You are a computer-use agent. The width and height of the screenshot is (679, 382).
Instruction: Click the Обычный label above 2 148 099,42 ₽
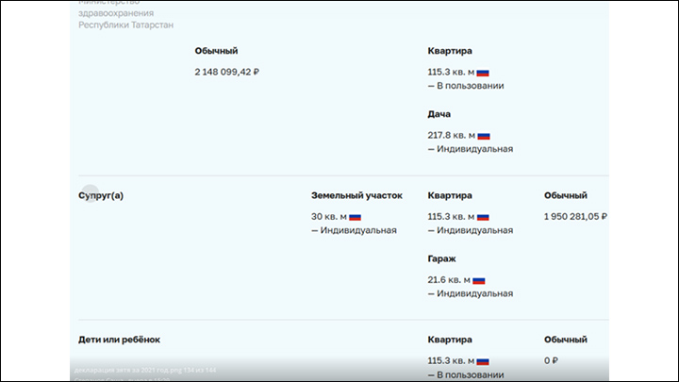pos(216,51)
